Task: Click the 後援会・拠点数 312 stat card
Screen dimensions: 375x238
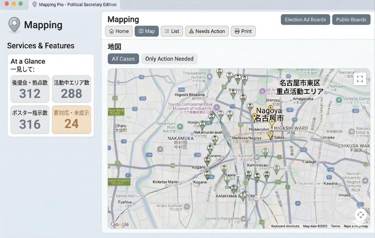Action: 30,89
